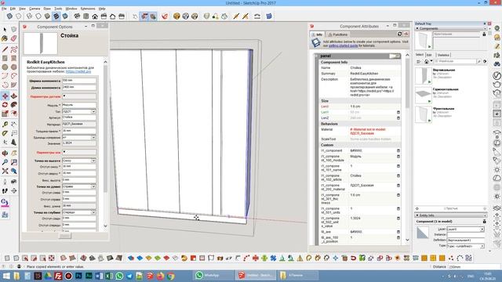Toggle Back Edges style

click(19, 16)
